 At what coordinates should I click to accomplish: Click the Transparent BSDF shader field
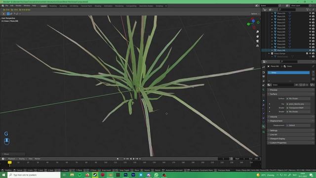pyautogui.click(x=298, y=108)
